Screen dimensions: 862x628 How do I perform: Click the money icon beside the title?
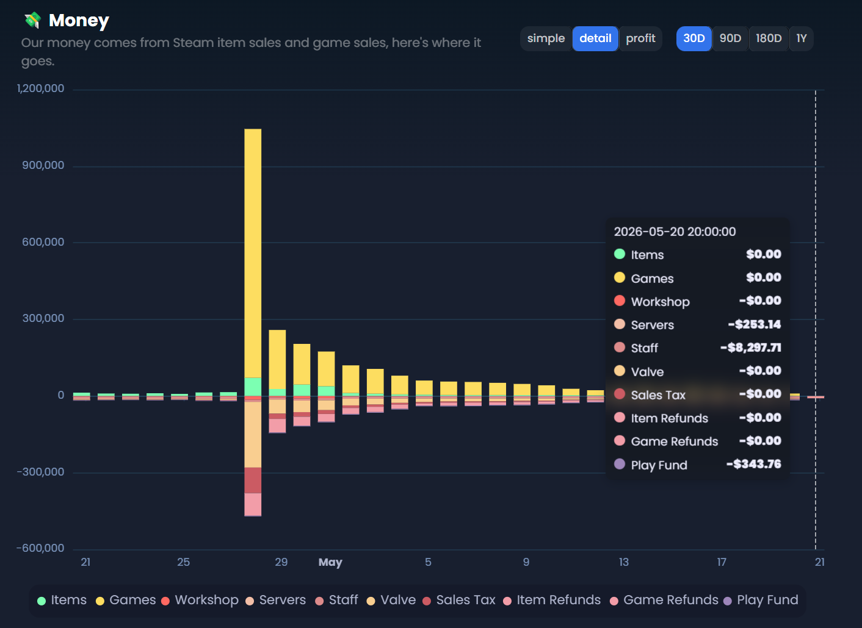(x=32, y=20)
